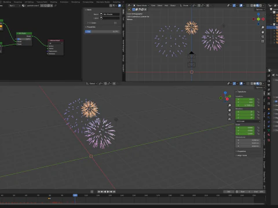
Task: Toggle snapping magnet in orthographic viewport header
Action: click(x=199, y=6)
